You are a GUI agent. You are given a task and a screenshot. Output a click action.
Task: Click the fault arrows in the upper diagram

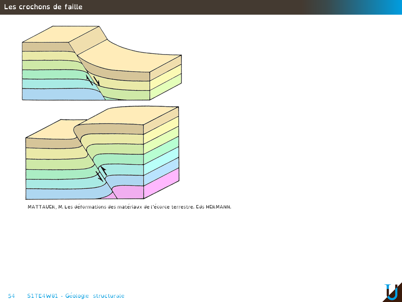point(93,80)
